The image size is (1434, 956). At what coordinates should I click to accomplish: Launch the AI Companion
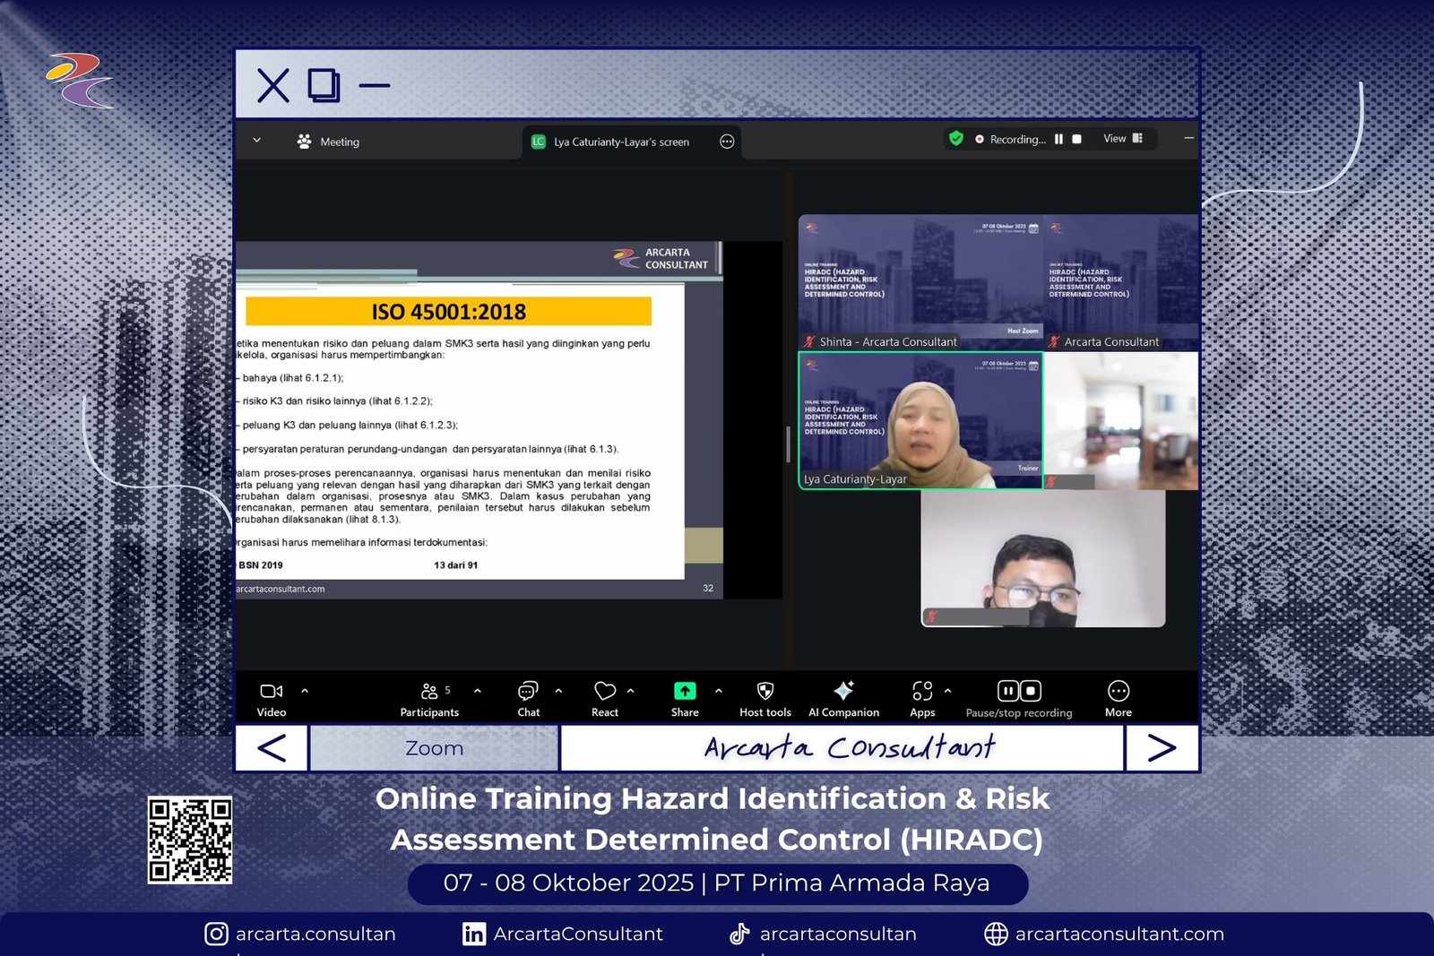coord(843,692)
